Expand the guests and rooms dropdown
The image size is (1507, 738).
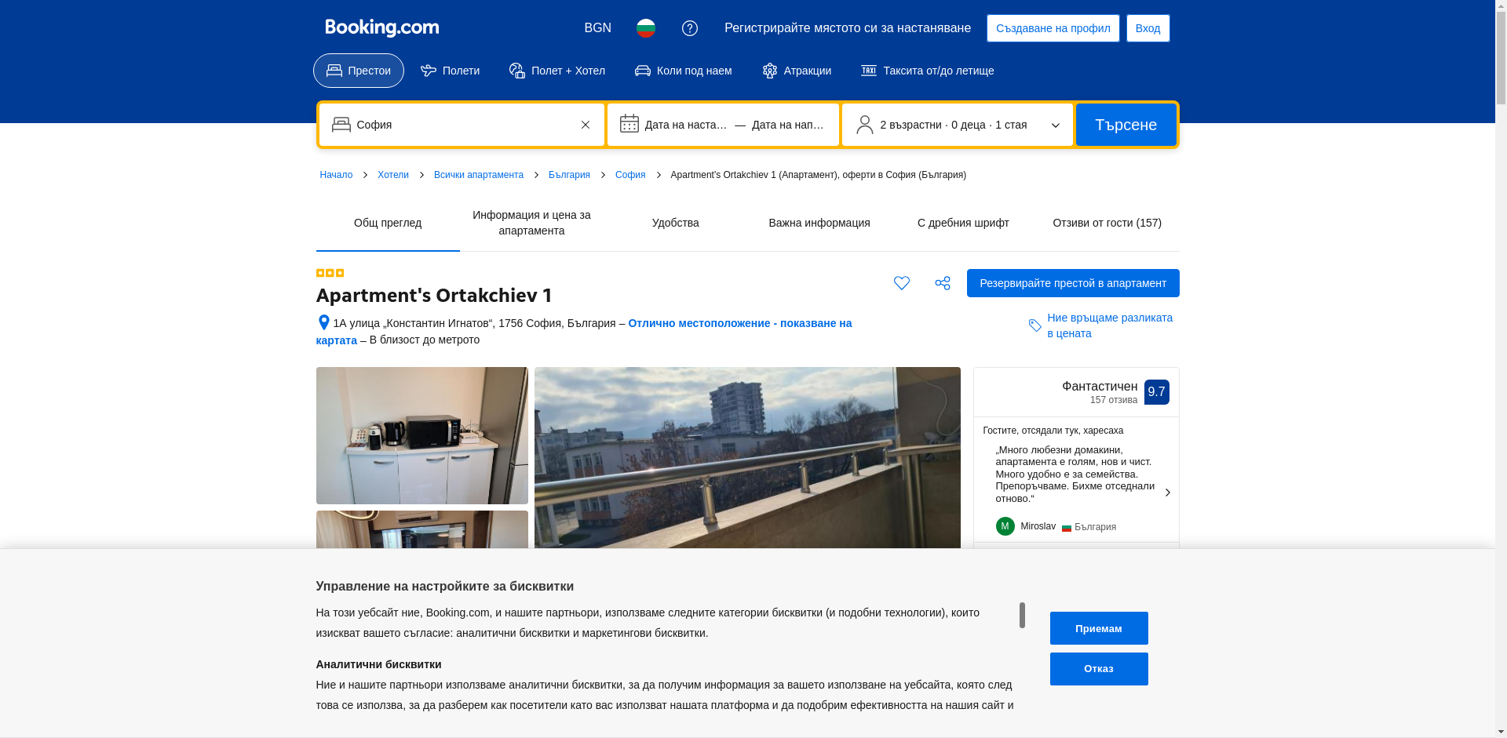point(956,125)
